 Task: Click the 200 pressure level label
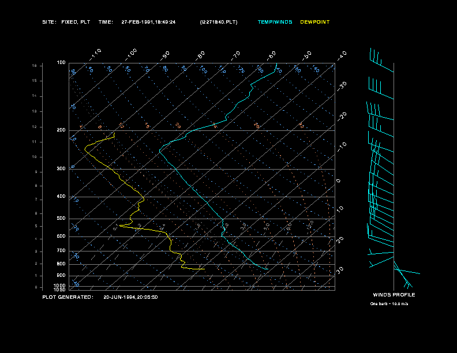[x=61, y=130]
